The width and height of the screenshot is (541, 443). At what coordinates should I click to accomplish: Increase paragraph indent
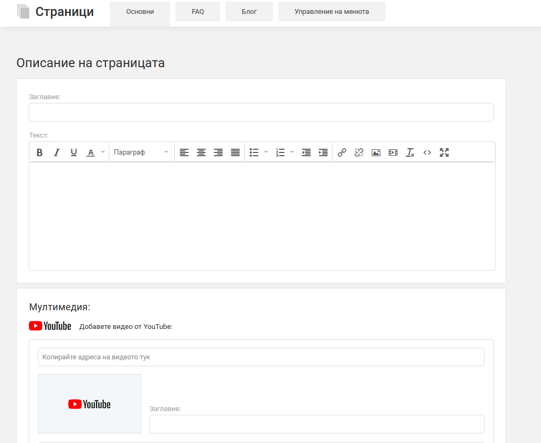pos(324,152)
